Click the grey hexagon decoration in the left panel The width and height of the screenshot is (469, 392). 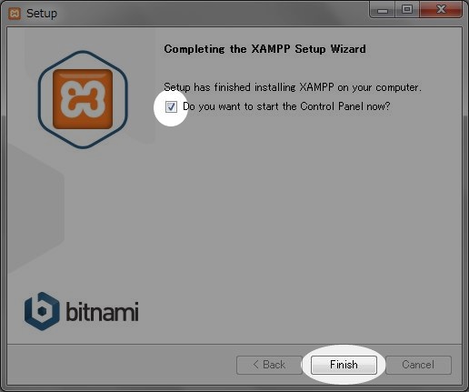[x=34, y=209]
